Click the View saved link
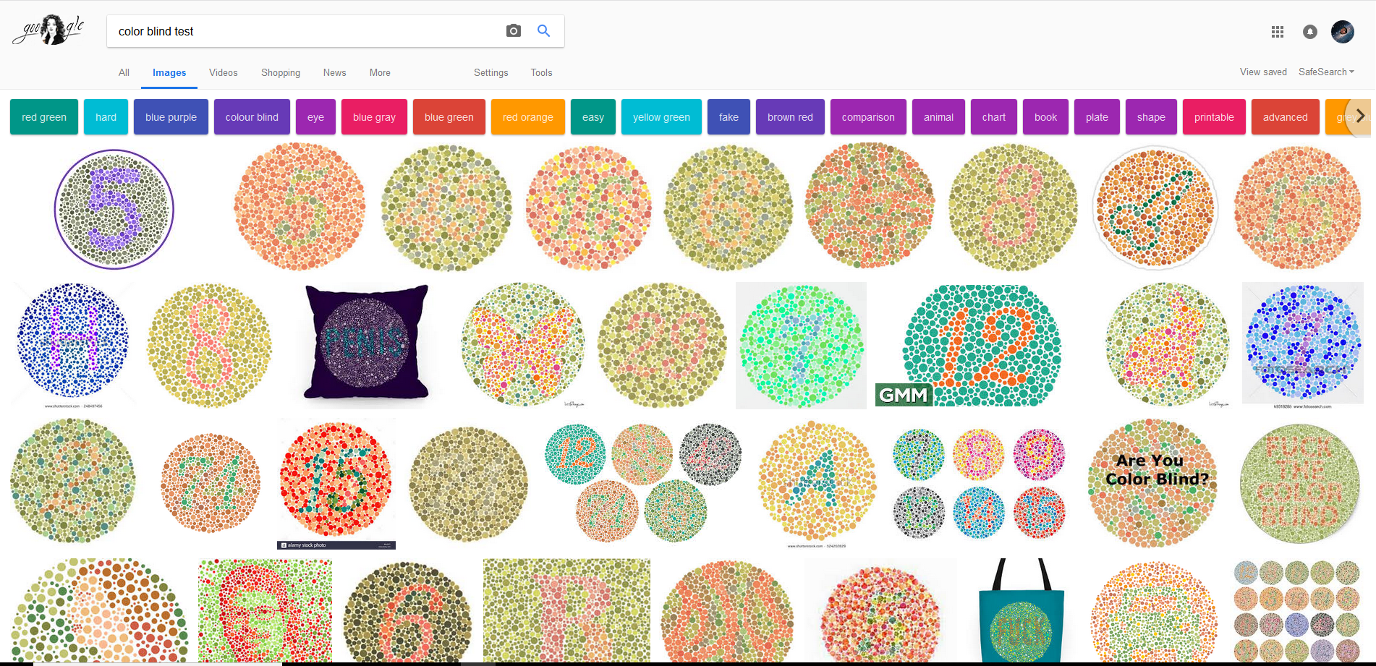The height and width of the screenshot is (666, 1376). [1263, 72]
